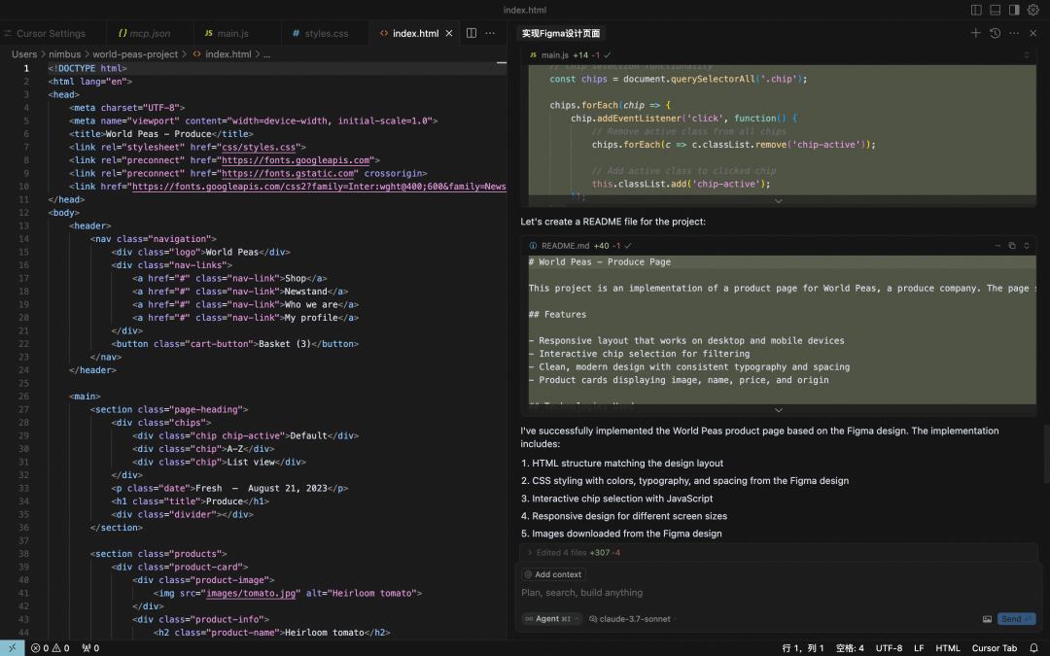Switch to the mcp.json tab

[x=150, y=33]
